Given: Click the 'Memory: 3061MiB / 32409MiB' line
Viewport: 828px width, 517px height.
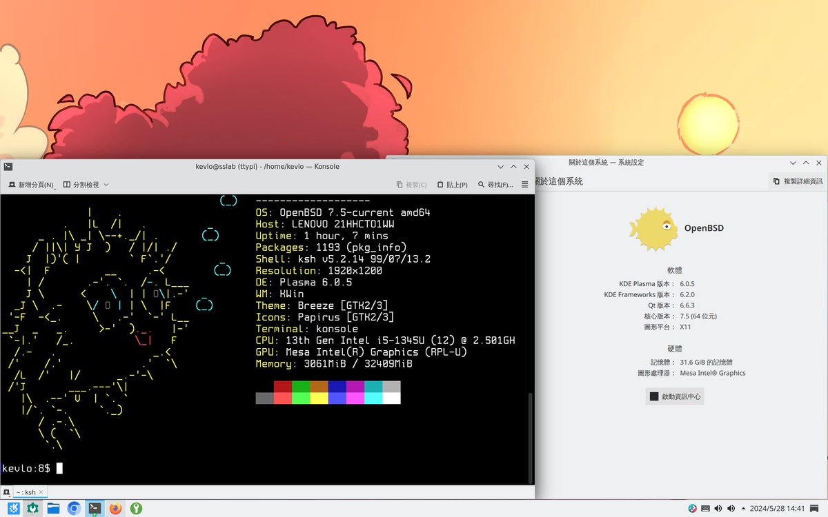Looking at the screenshot, I should [x=334, y=364].
